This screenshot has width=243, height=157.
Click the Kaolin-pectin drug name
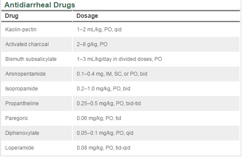pyautogui.click(x=21, y=30)
